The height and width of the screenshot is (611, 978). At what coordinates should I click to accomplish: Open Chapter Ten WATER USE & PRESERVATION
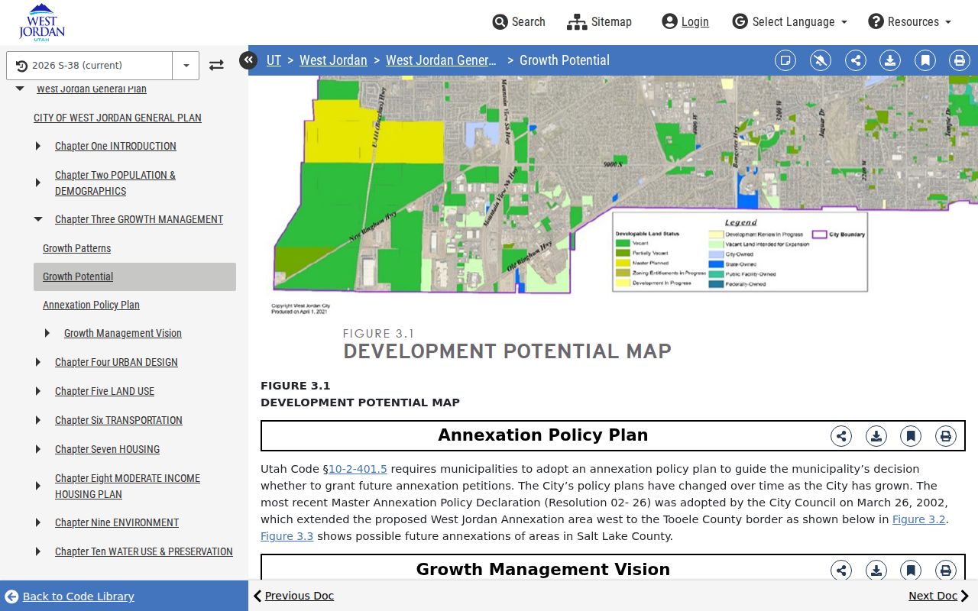(x=144, y=551)
